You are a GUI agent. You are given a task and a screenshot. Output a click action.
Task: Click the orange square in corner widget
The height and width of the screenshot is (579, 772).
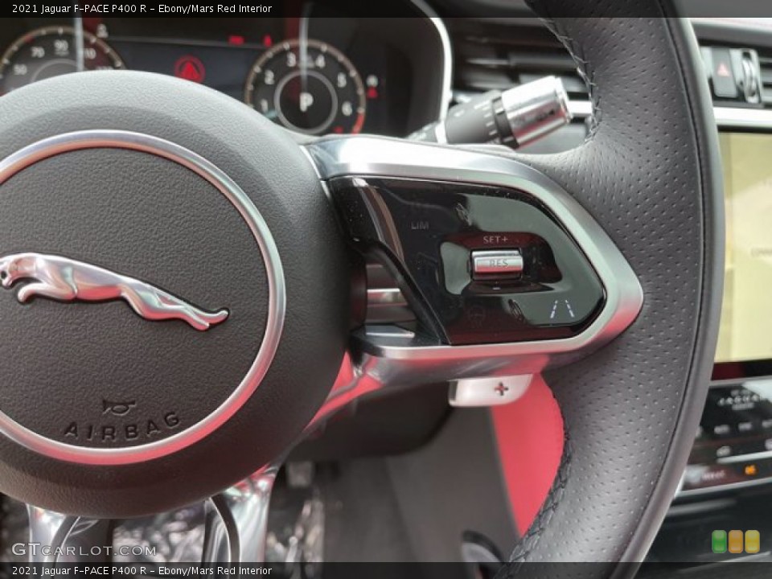pyautogui.click(x=736, y=541)
